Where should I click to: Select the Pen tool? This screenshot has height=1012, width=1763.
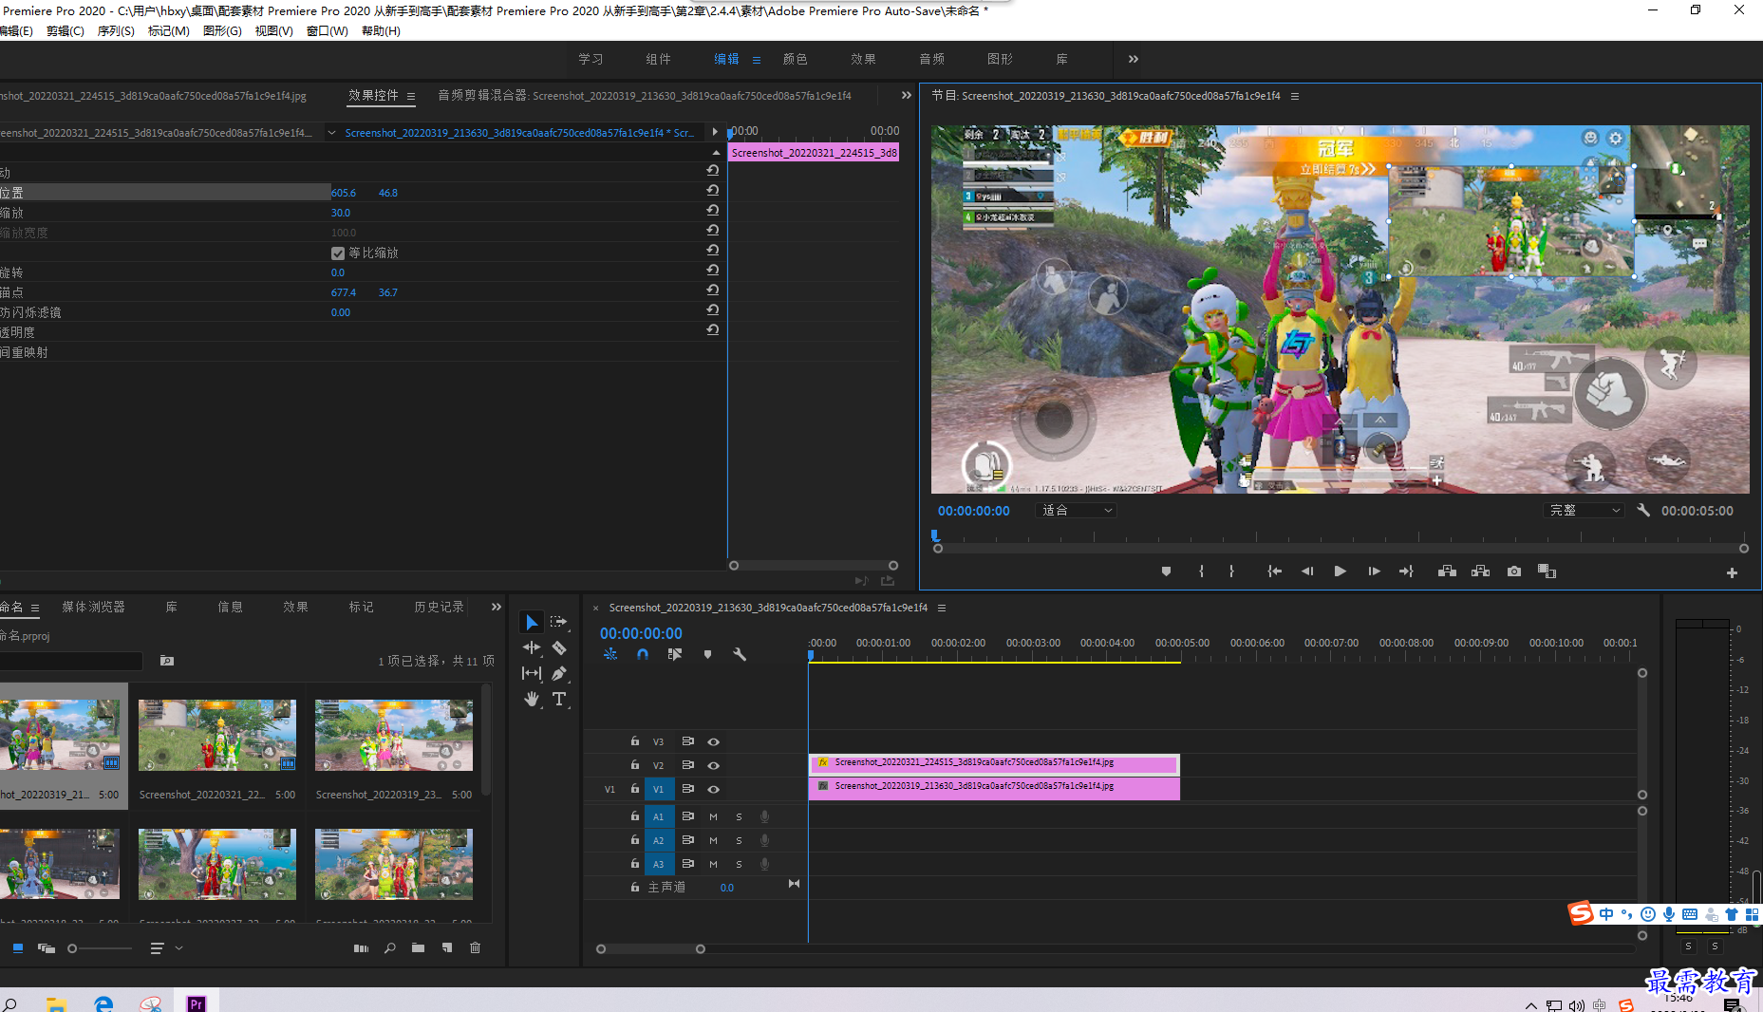pos(559,673)
